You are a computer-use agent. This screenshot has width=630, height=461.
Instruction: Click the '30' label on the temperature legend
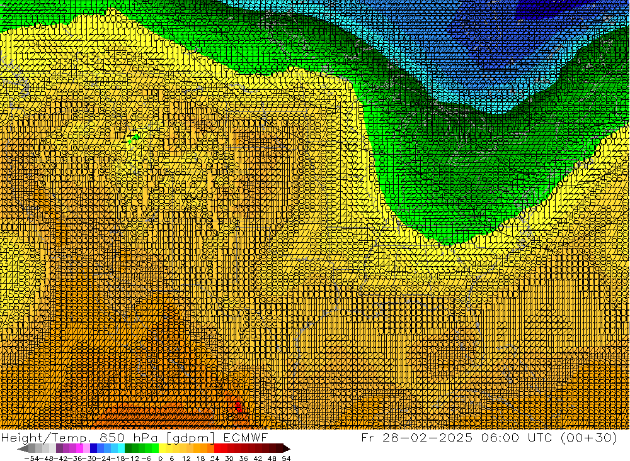(229, 458)
